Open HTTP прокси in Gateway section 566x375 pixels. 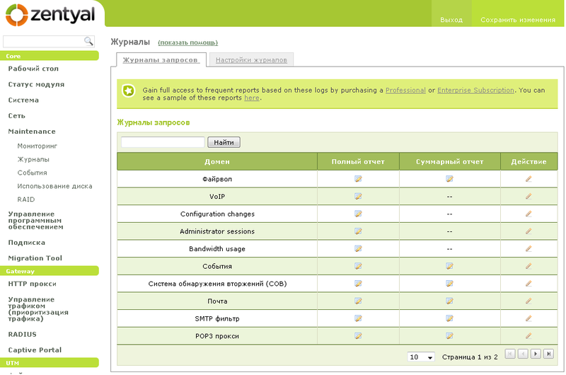point(32,284)
